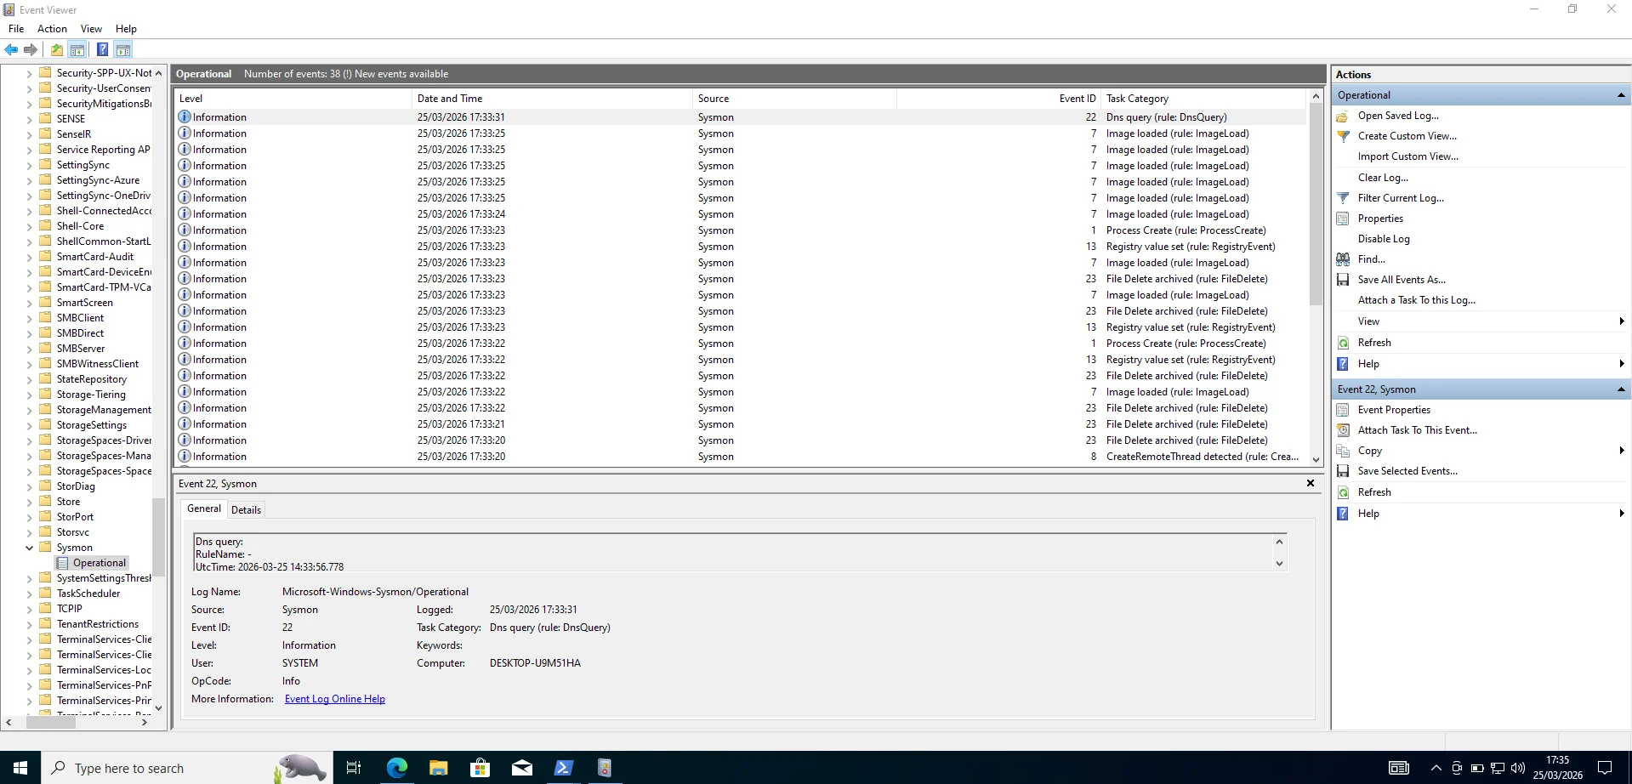Select the Process Create event at 17:33:22
This screenshot has height=784, width=1632.
pyautogui.click(x=1185, y=344)
